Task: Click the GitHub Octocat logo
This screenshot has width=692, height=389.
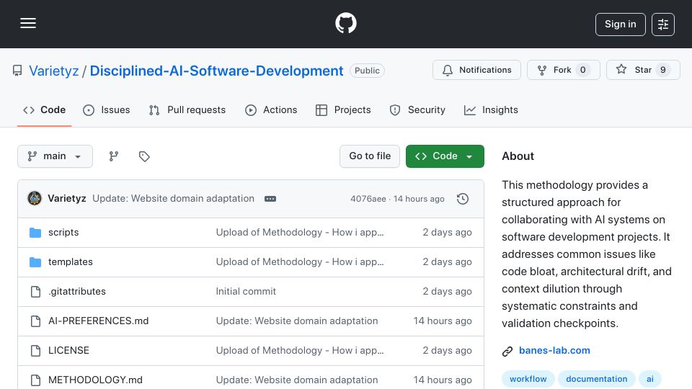Action: [345, 23]
